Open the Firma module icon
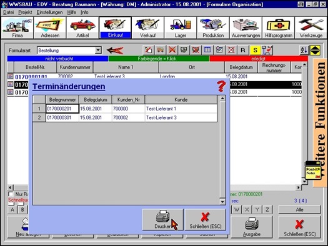The height and width of the screenshot is (246, 328). pos(17,28)
